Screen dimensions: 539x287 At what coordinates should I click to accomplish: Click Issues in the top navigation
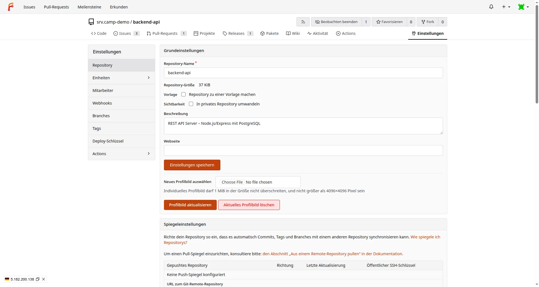[x=29, y=7]
